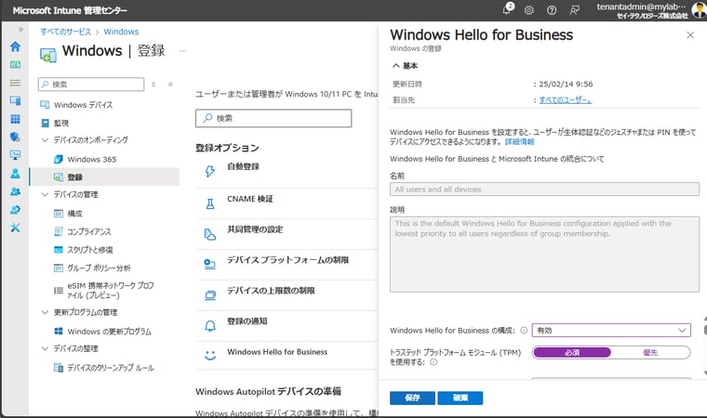
Task: Open Tenant administration icon in left rail
Action: (15, 209)
